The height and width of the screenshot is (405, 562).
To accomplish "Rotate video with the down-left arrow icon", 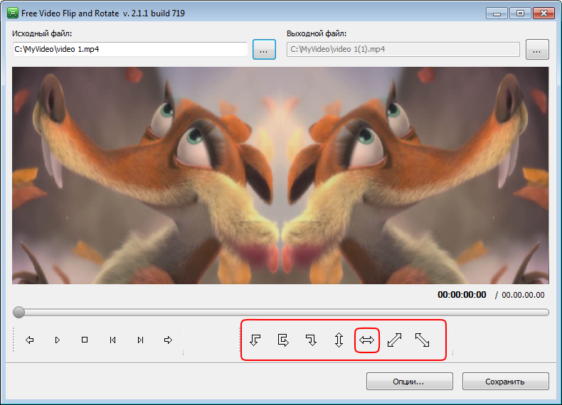I will (x=255, y=340).
